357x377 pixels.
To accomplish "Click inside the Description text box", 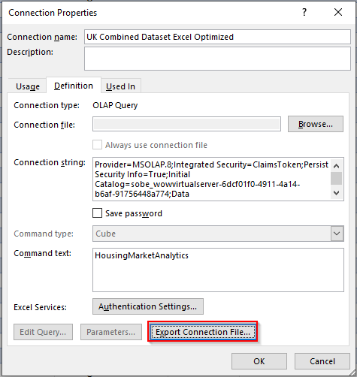I will coord(217,59).
